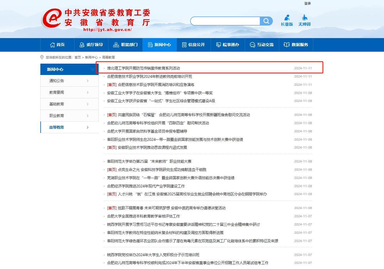Click the 无障碍 accessibility icon
384x269 pixels.
tap(304, 20)
